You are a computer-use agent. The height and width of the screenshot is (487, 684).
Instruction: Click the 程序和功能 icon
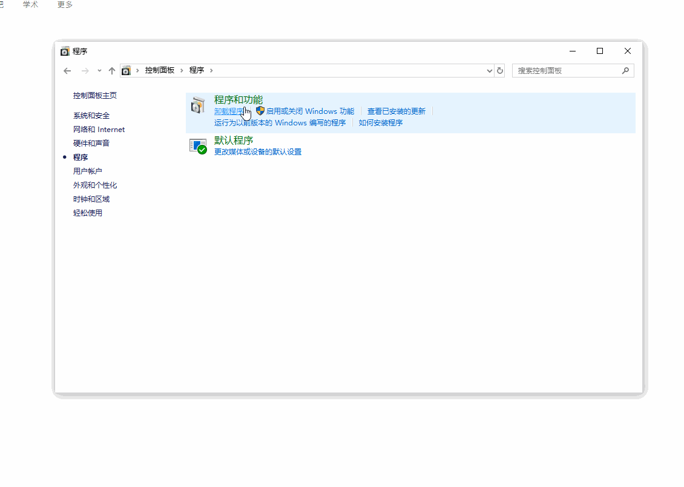[198, 105]
